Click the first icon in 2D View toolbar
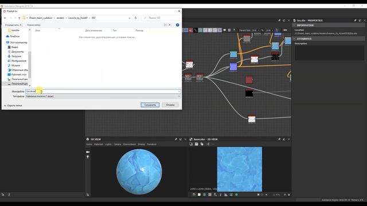Viewport: 367px width, 206px height. (191, 144)
